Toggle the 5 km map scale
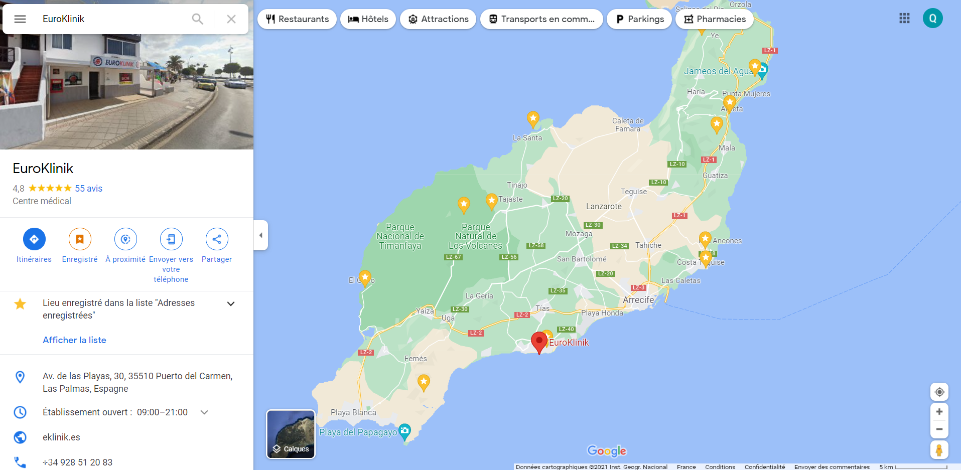 click(x=913, y=467)
